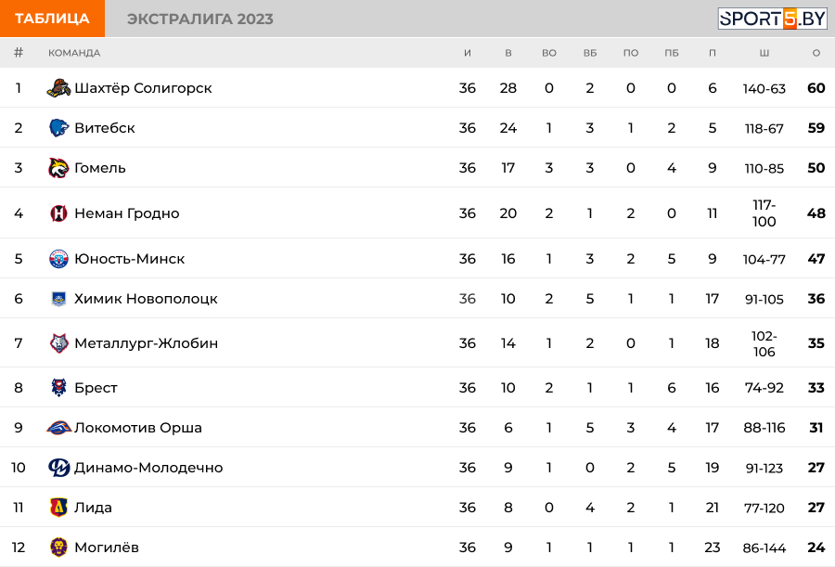Switch to the ЭКСТРАЛИГА 2023 tab
Viewport: 835px width, 567px height.
(x=199, y=19)
